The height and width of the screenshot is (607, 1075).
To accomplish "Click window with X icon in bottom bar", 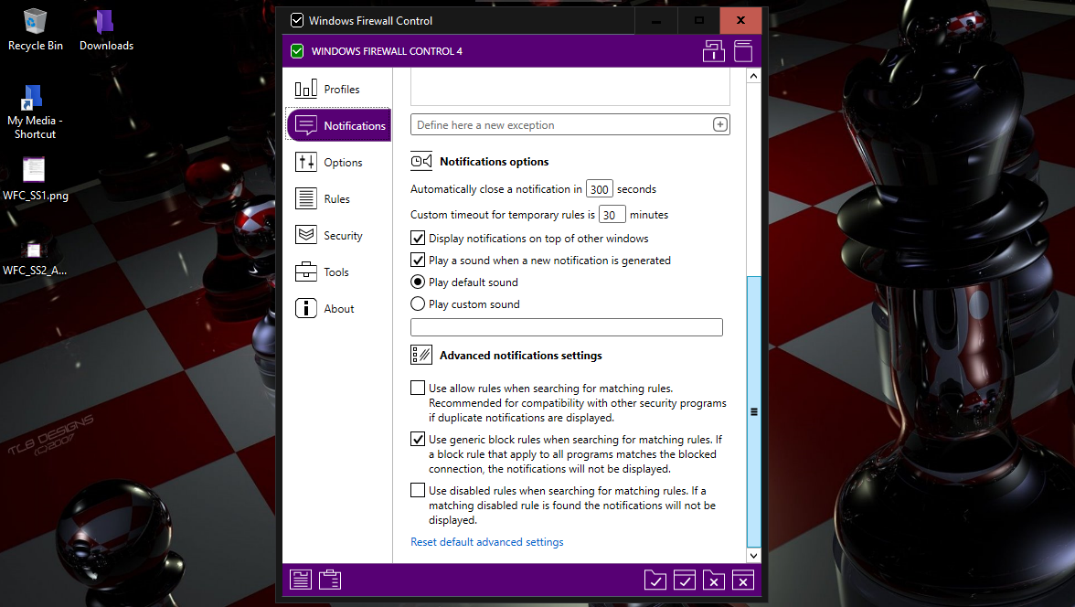I will pyautogui.click(x=743, y=580).
